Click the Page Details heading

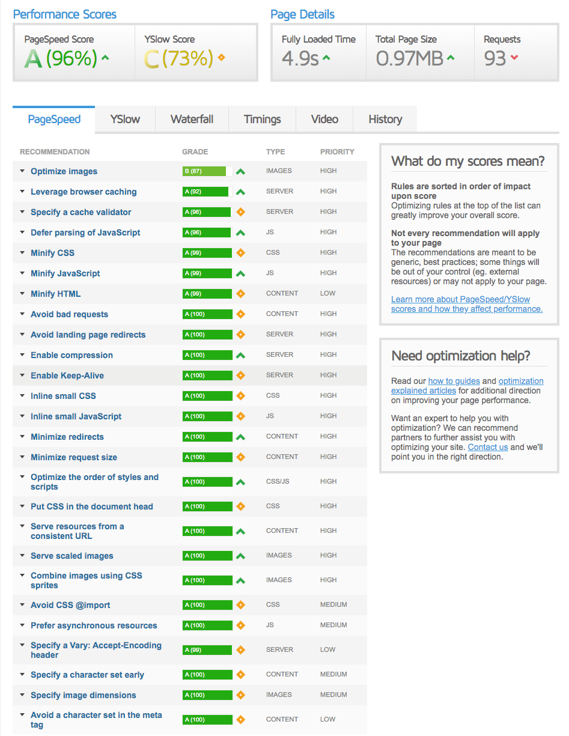(303, 14)
